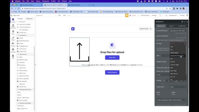Open the transition property dropdown
The width and height of the screenshot is (199, 112).
tap(171, 100)
